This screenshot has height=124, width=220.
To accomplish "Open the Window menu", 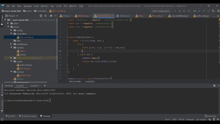I will click(x=73, y=6).
